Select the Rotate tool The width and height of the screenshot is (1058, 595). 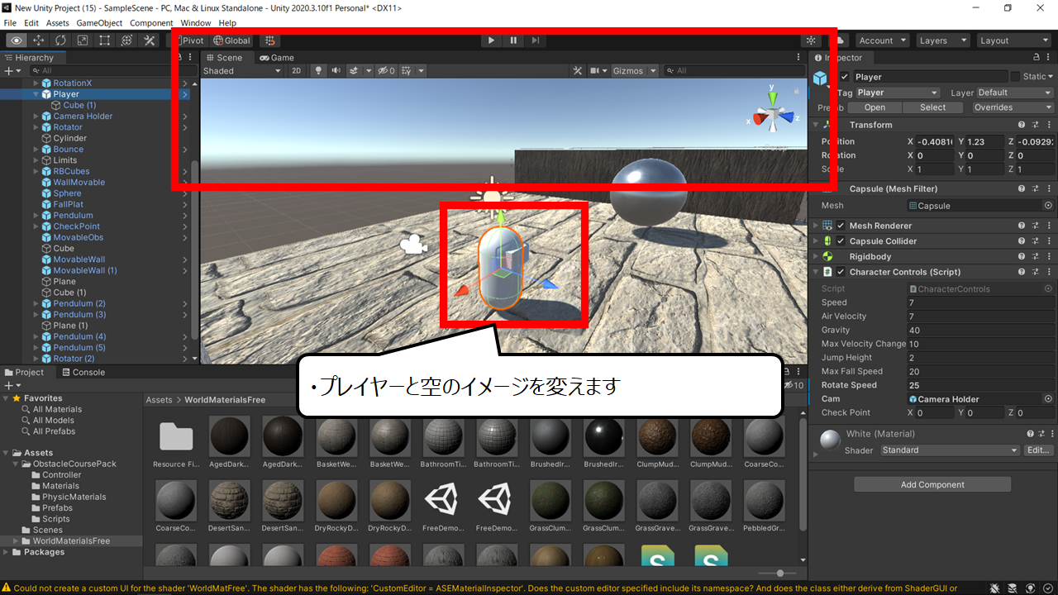pos(61,40)
